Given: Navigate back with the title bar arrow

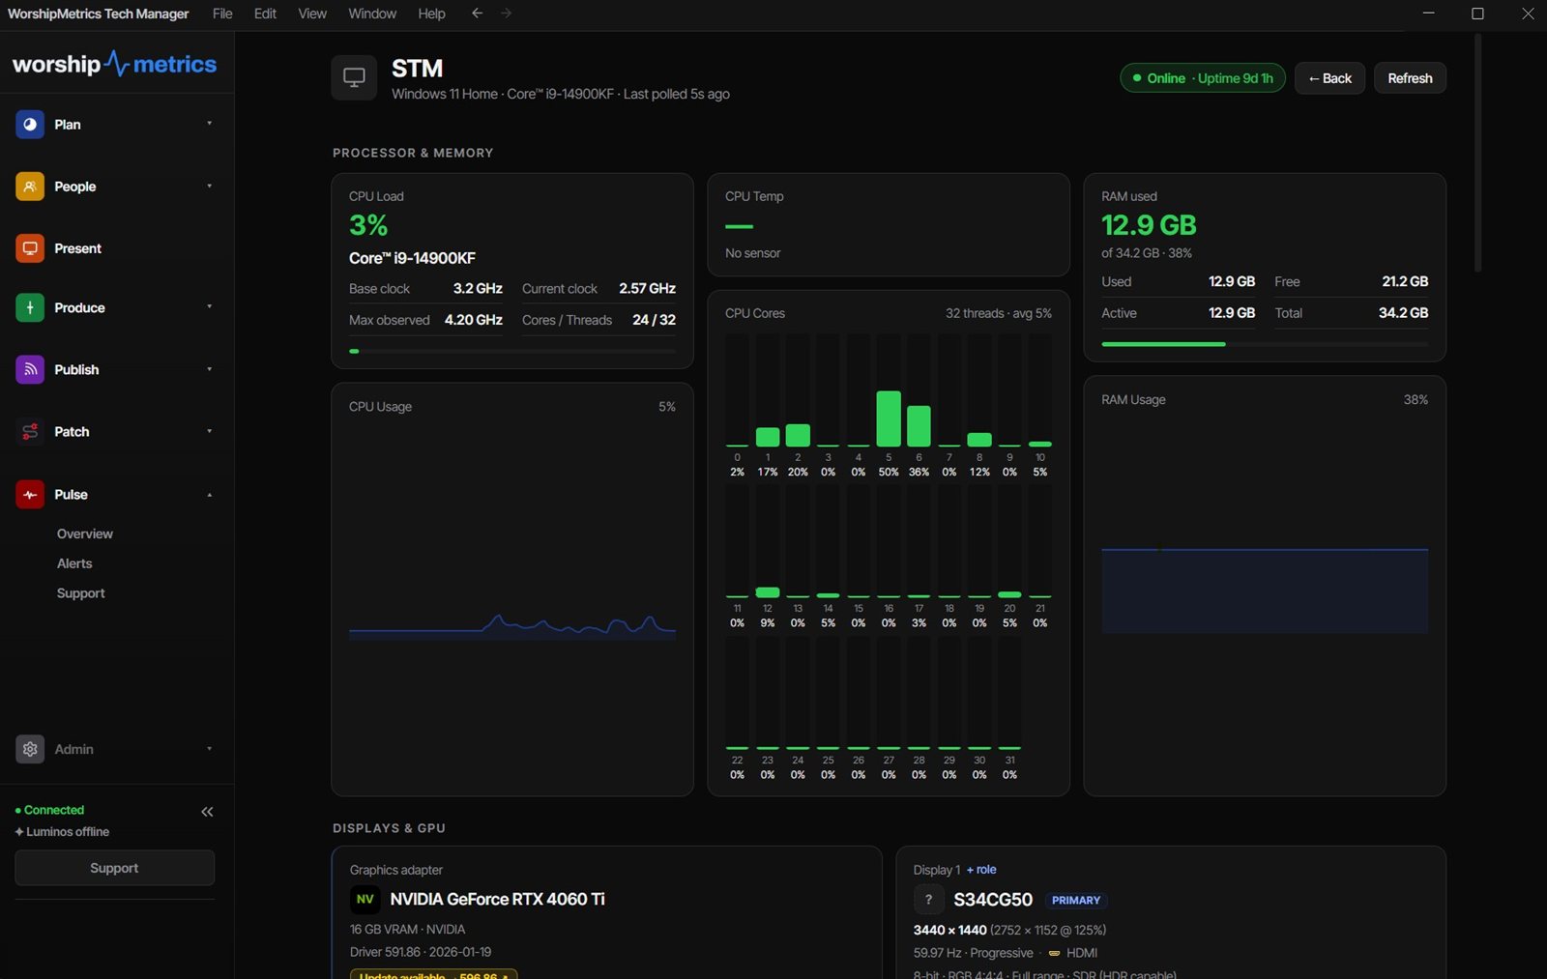Looking at the screenshot, I should (x=477, y=14).
